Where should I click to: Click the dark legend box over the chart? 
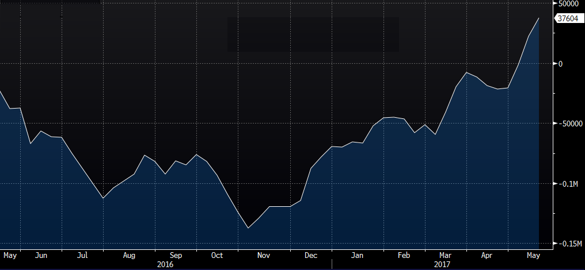(x=313, y=34)
